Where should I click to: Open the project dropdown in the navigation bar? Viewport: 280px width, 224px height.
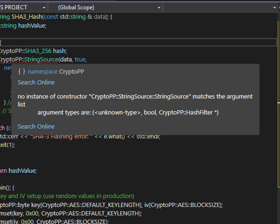tap(44, 7)
